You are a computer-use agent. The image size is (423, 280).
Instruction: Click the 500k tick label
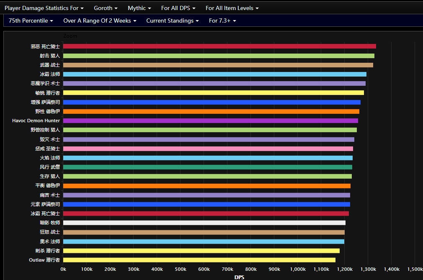click(x=181, y=269)
